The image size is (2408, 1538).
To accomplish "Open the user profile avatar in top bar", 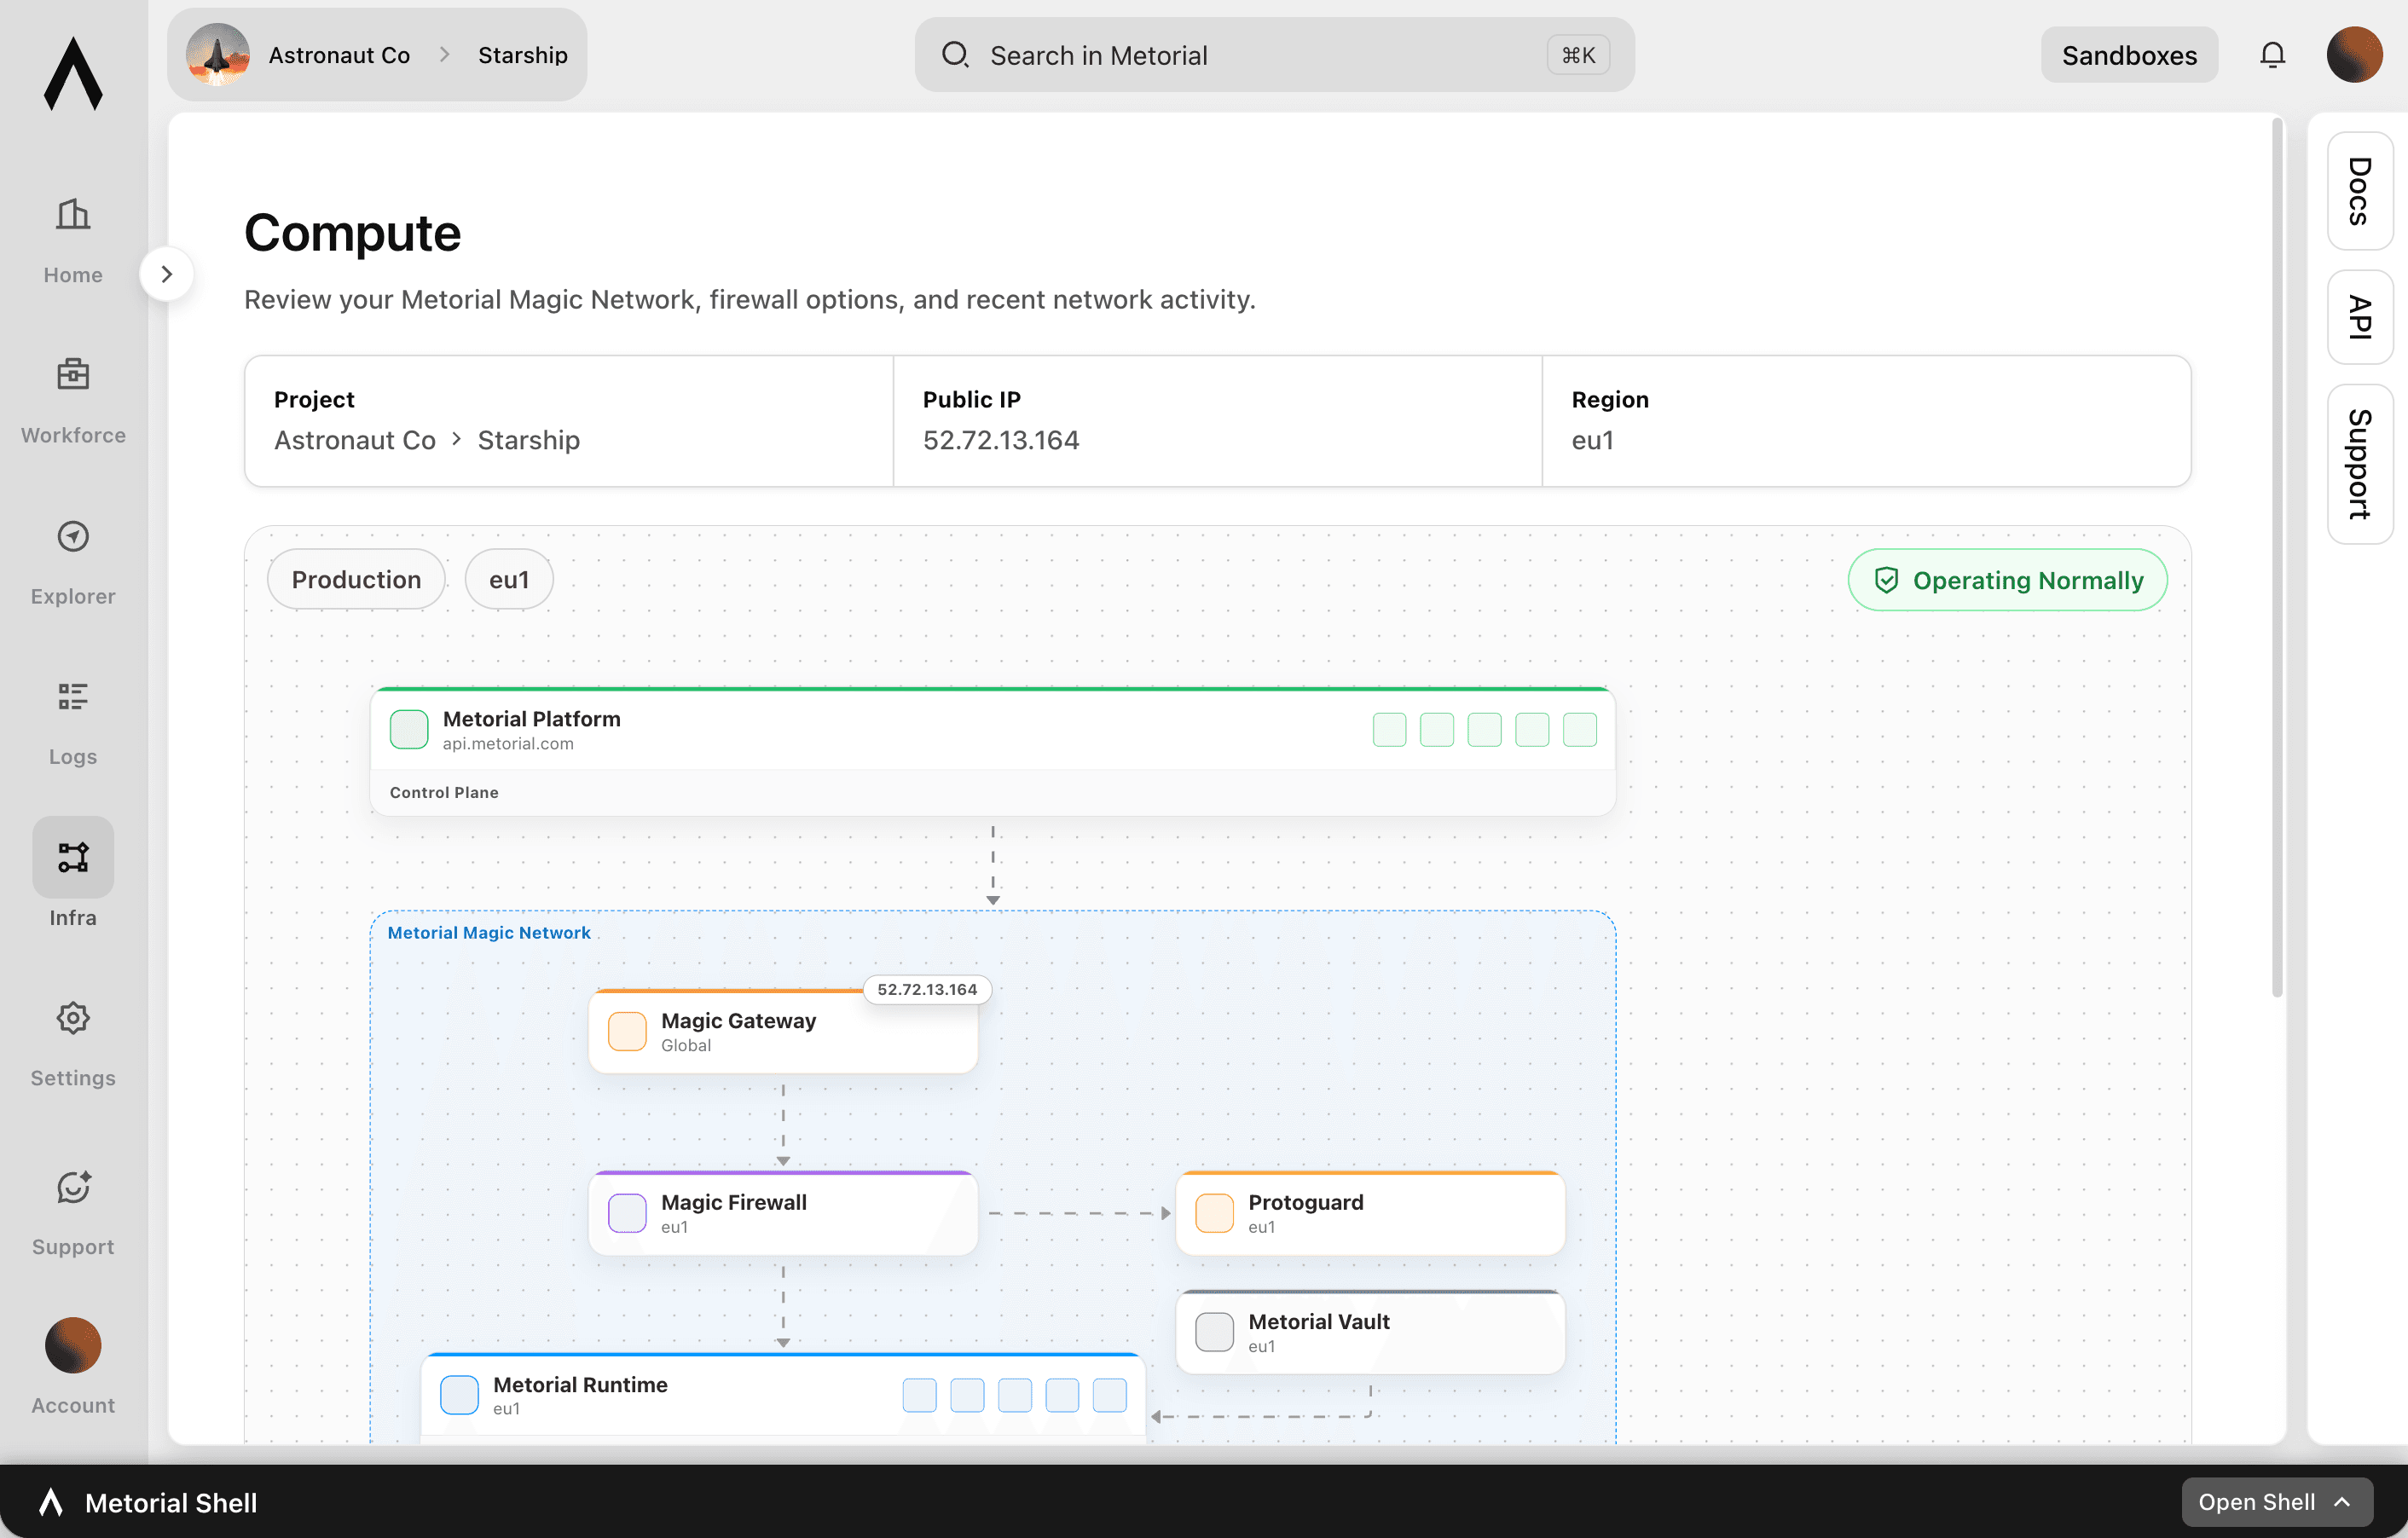I will (2354, 55).
